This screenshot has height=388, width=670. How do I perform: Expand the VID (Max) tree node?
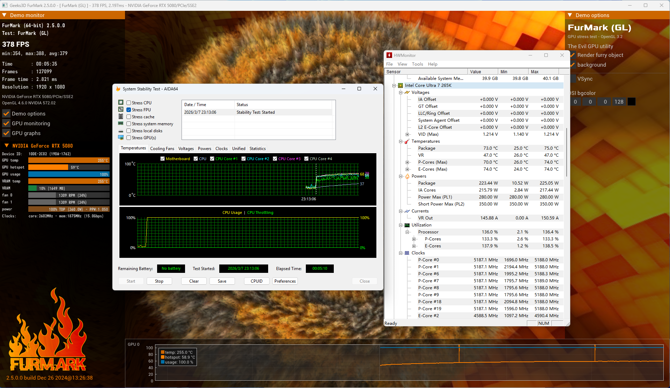[x=407, y=134]
